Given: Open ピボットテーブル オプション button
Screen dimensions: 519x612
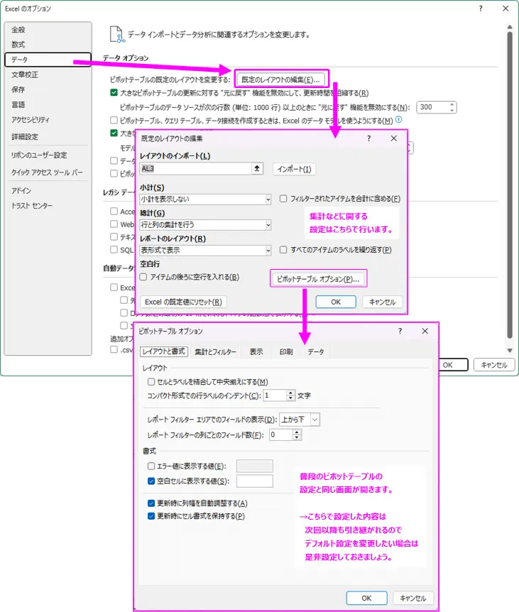Looking at the screenshot, I should pos(318,279).
